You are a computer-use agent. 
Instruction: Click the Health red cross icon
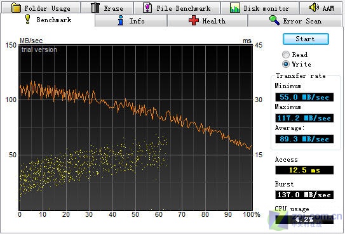194,20
